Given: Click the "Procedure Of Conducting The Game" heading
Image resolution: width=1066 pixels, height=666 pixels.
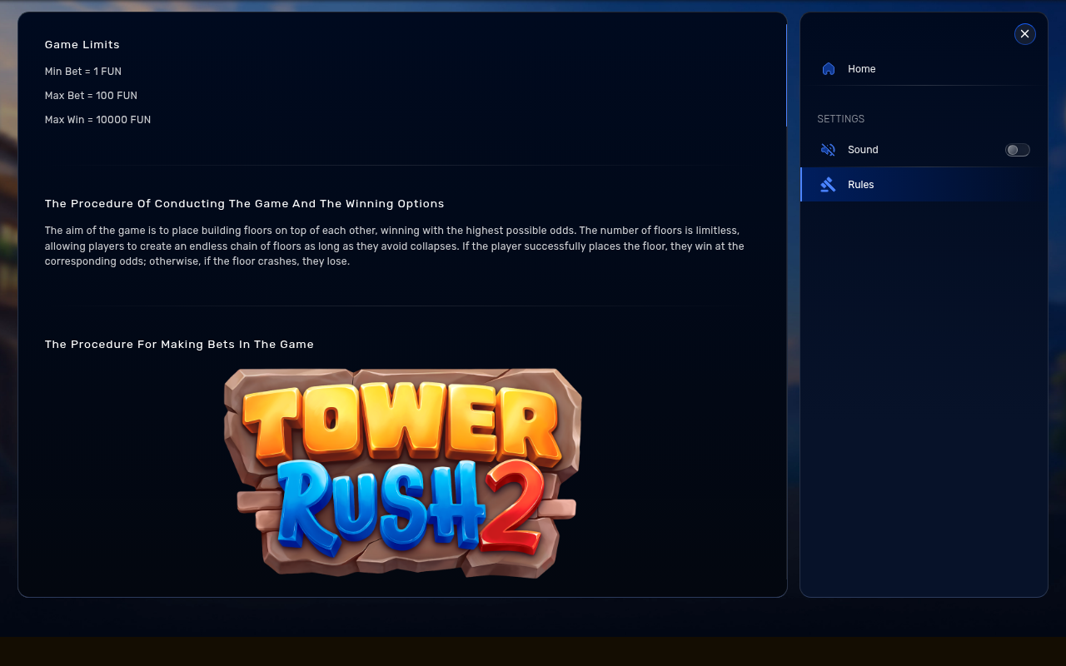Looking at the screenshot, I should [x=245, y=204].
